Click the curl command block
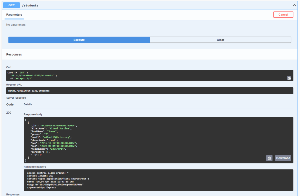300x196 pixels. 150,75
